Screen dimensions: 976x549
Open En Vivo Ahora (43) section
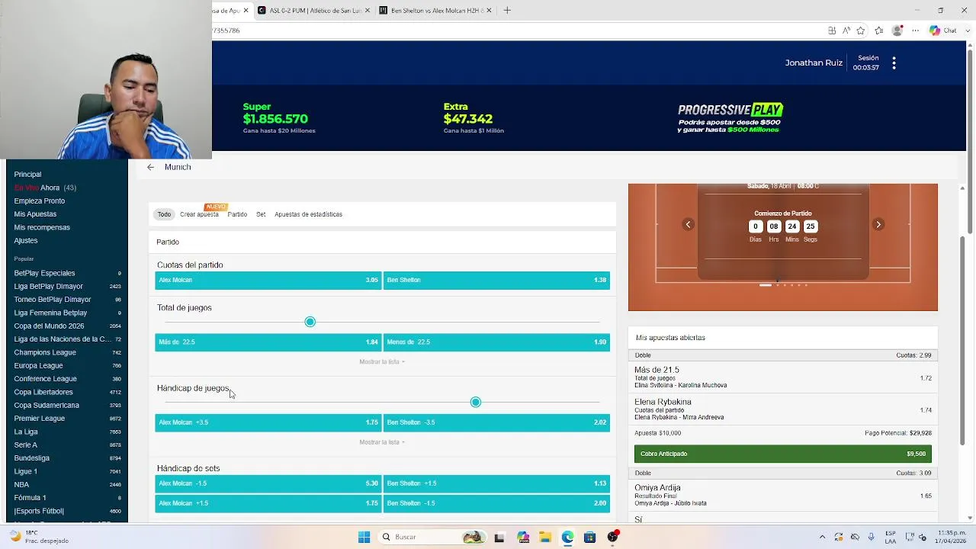coord(45,188)
